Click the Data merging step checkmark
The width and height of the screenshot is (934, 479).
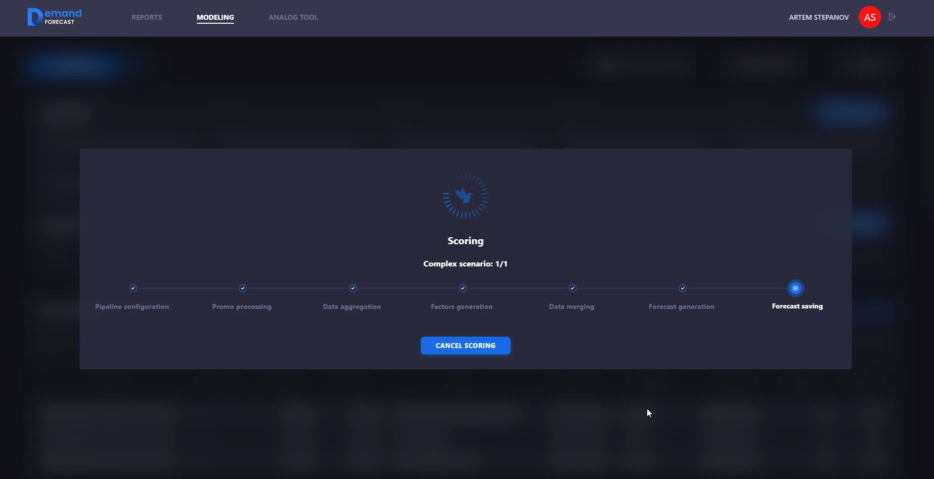coord(572,288)
